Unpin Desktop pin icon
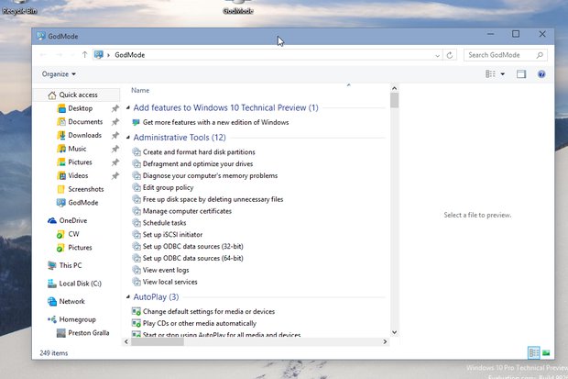568x379 pixels. pos(115,108)
